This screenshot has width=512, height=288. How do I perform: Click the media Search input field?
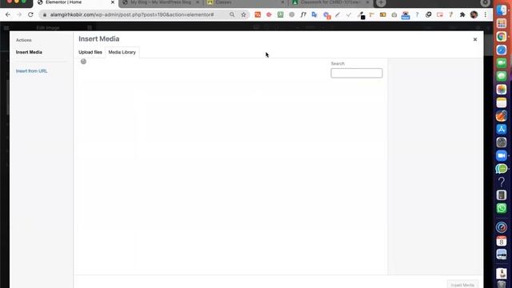pos(357,73)
